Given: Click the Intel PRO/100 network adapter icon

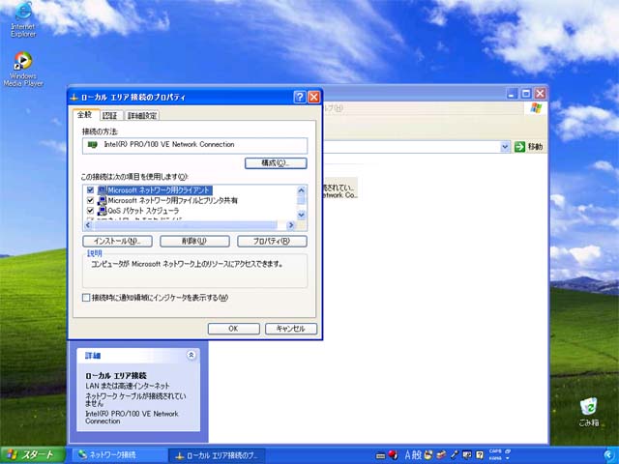Looking at the screenshot, I should pos(93,145).
